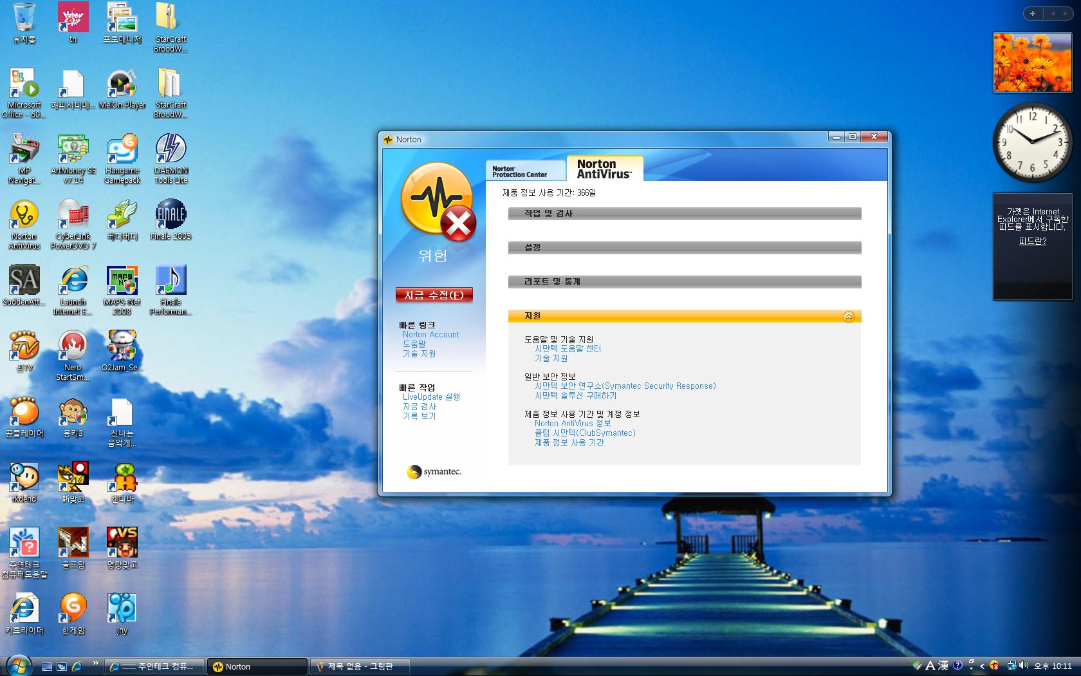The width and height of the screenshot is (1081, 676).
Task: Open the 몽키3 desktop icon
Action: click(73, 417)
